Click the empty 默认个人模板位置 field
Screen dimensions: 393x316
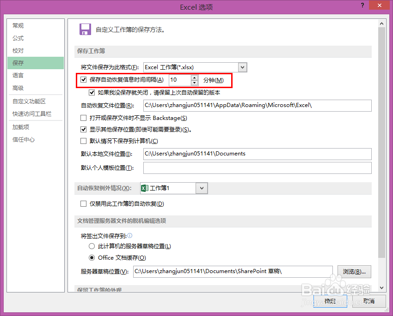pyautogui.click(x=258, y=168)
